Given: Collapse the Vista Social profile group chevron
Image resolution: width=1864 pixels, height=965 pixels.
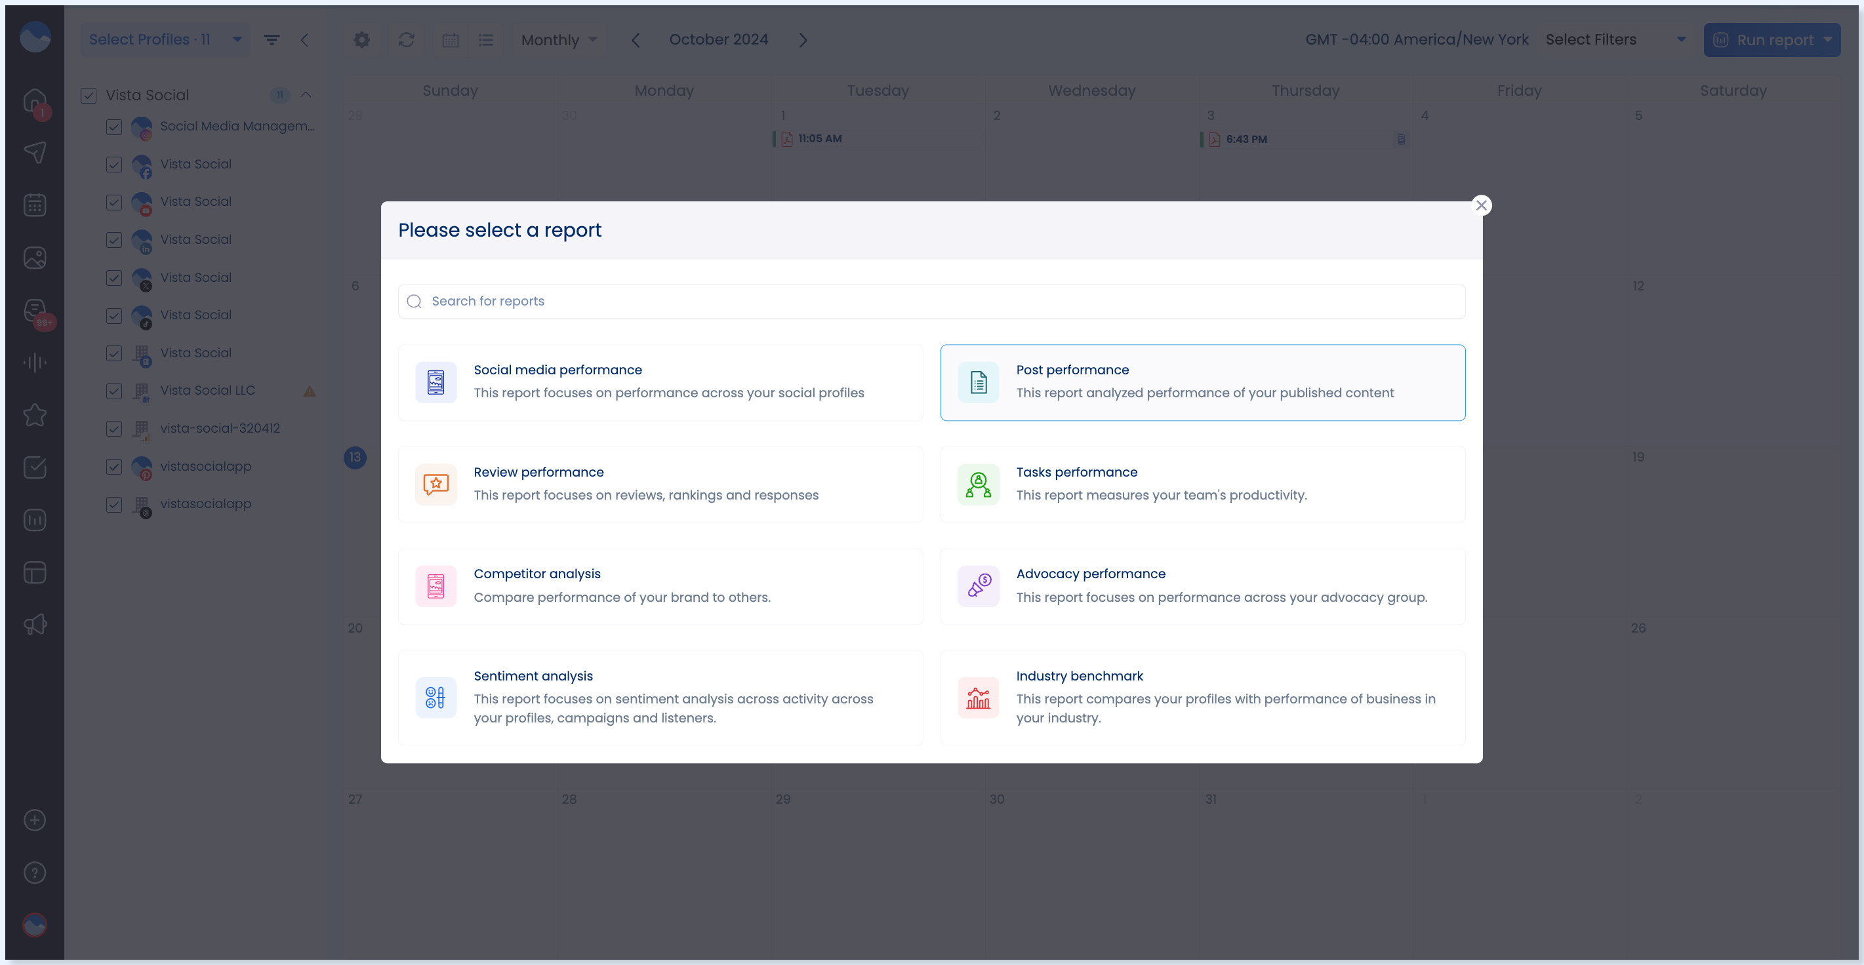Looking at the screenshot, I should point(306,95).
